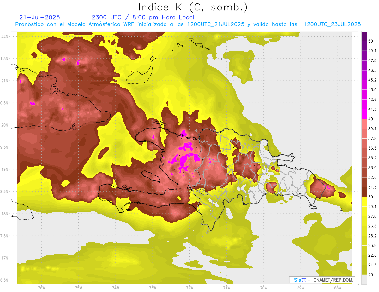Screen dimensions: 379x292
Task: Click the "22.6" value on the color scale
Action: coord(372,255)
